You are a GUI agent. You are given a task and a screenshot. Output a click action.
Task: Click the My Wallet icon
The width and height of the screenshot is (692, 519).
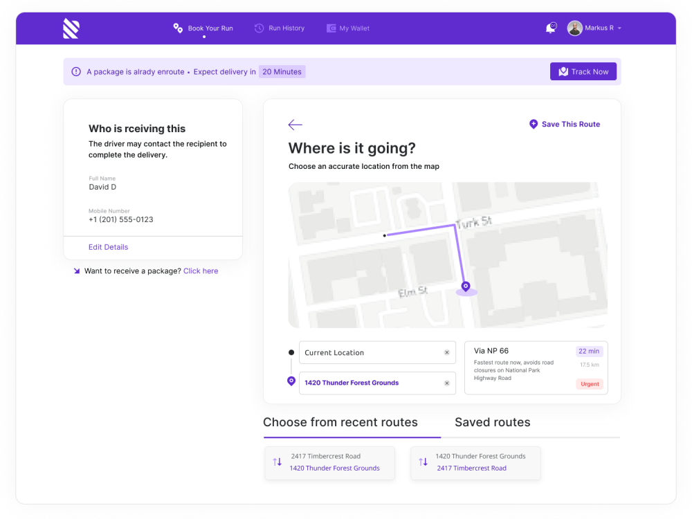coord(331,28)
